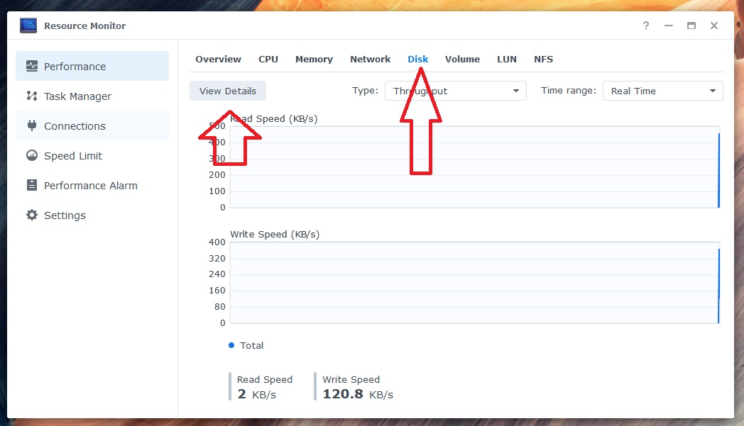Click the Performance Alarm icon
The height and width of the screenshot is (426, 744).
(31, 185)
